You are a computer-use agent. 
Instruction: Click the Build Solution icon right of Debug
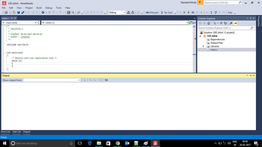tap(128, 13)
